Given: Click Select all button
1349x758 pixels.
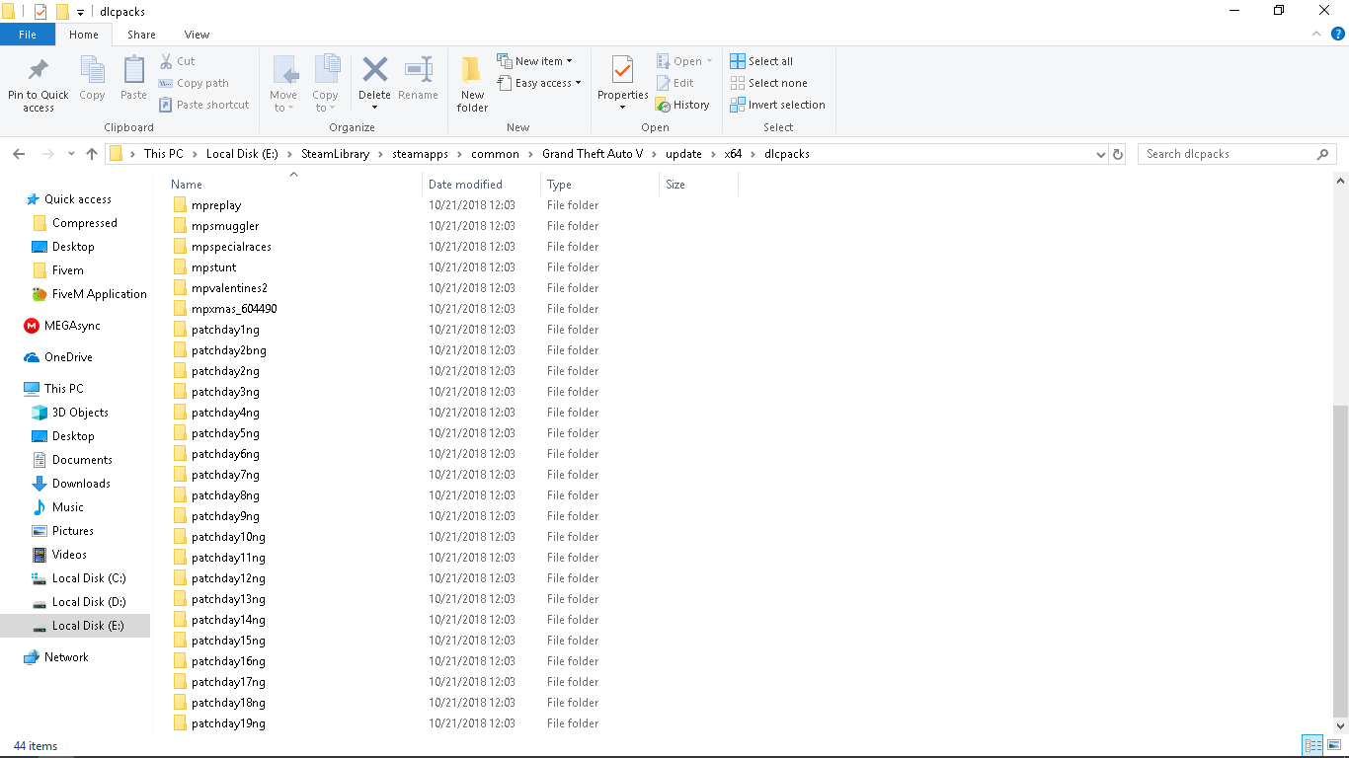Looking at the screenshot, I should point(761,61).
